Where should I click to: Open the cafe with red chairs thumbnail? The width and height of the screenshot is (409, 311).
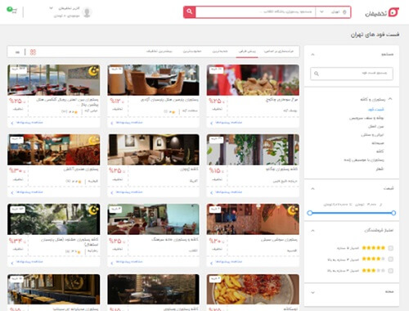point(153,219)
